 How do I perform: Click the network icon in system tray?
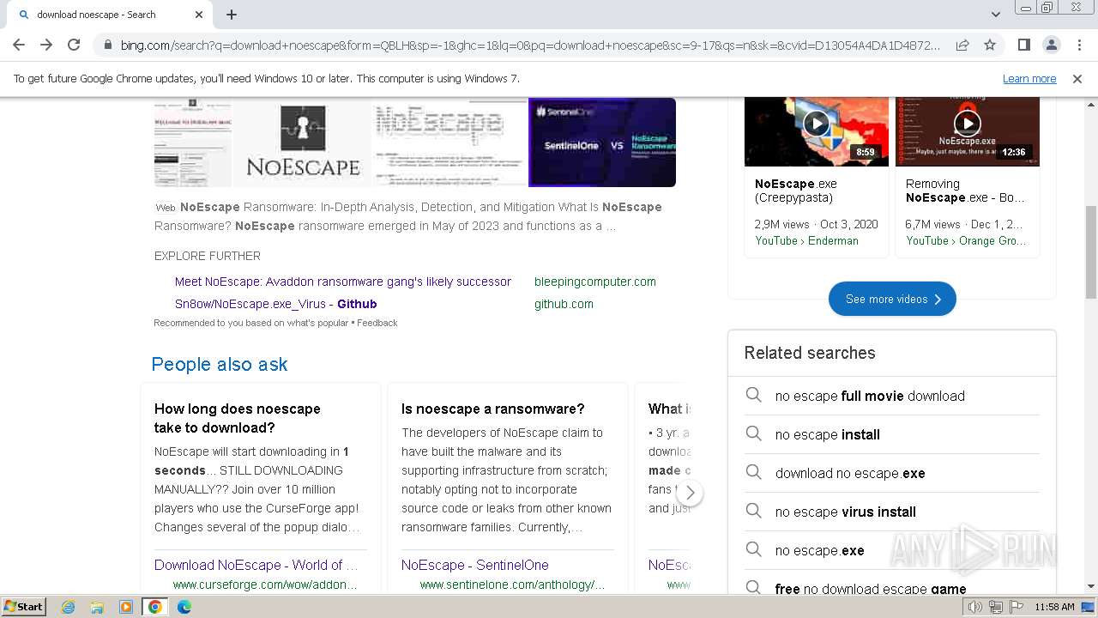996,607
